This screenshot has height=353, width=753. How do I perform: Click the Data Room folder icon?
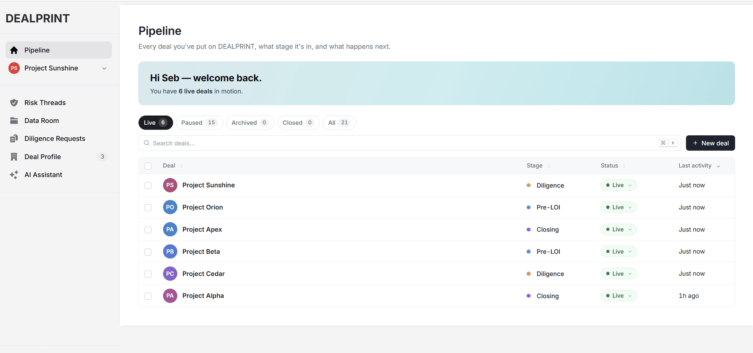pyautogui.click(x=14, y=121)
